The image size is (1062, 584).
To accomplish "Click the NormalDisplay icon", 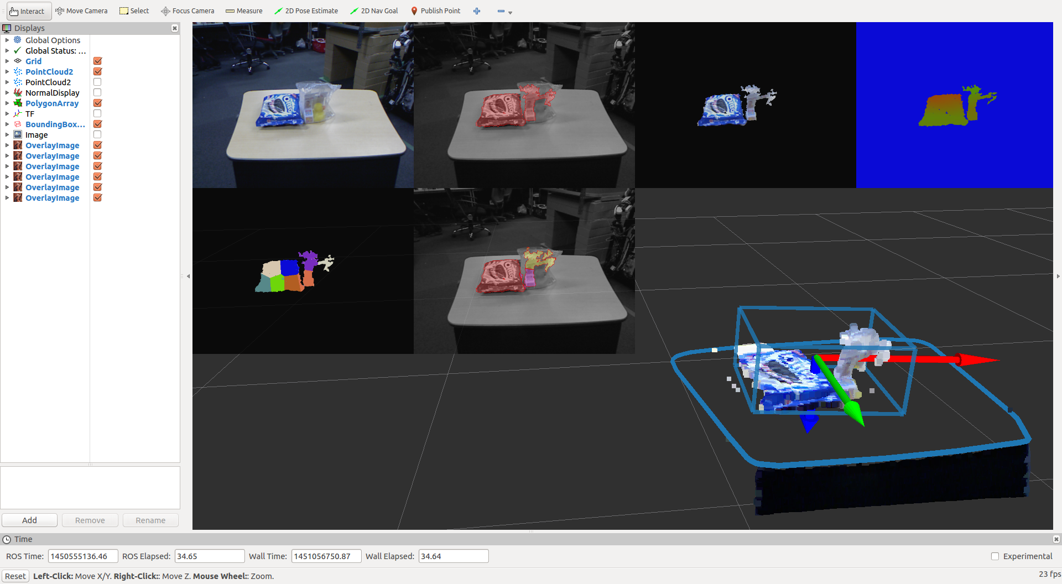I will point(18,92).
